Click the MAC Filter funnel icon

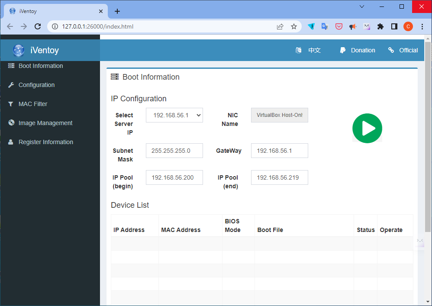pyautogui.click(x=11, y=104)
